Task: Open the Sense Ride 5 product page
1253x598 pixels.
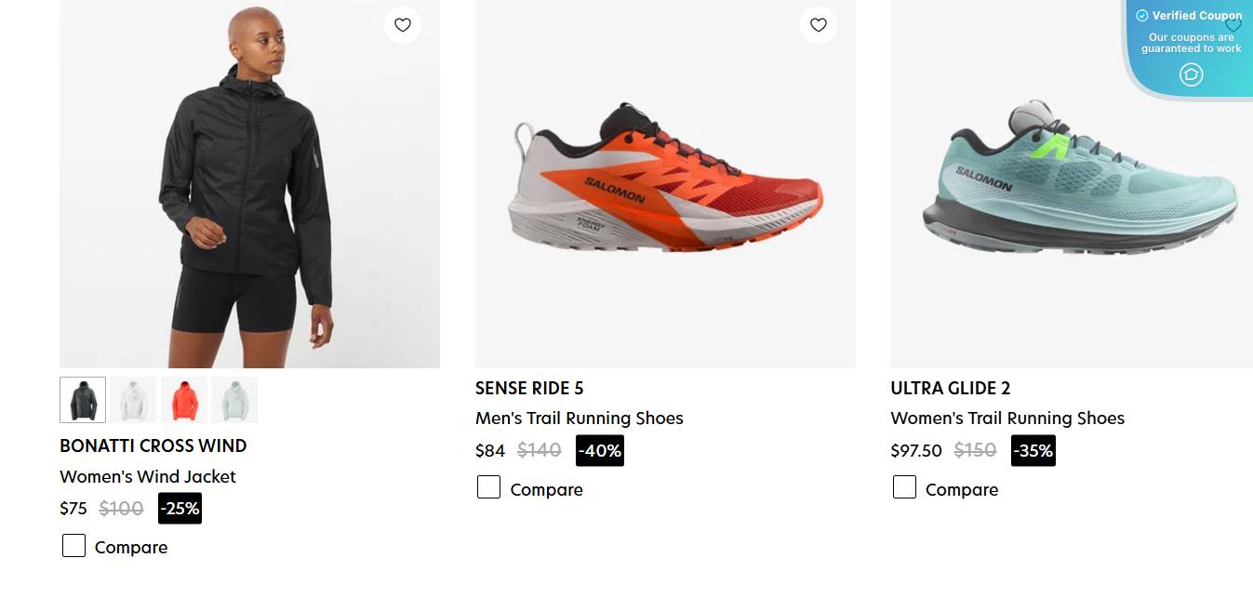Action: click(x=530, y=388)
